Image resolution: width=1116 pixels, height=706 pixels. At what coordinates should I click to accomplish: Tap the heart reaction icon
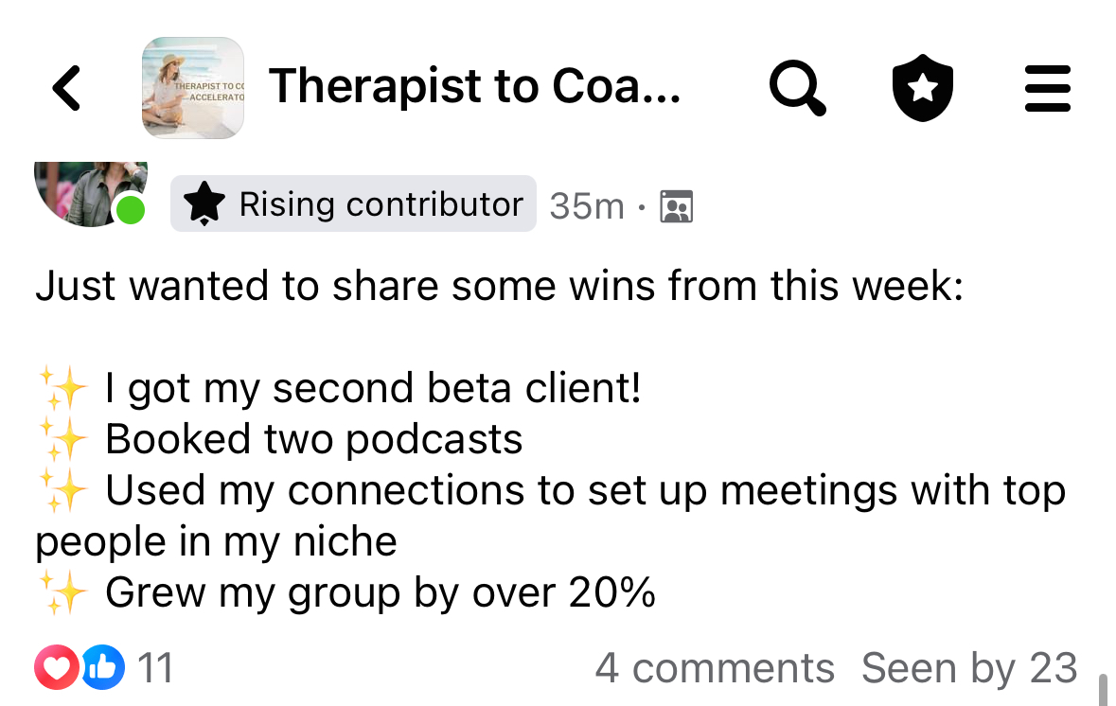click(x=58, y=668)
